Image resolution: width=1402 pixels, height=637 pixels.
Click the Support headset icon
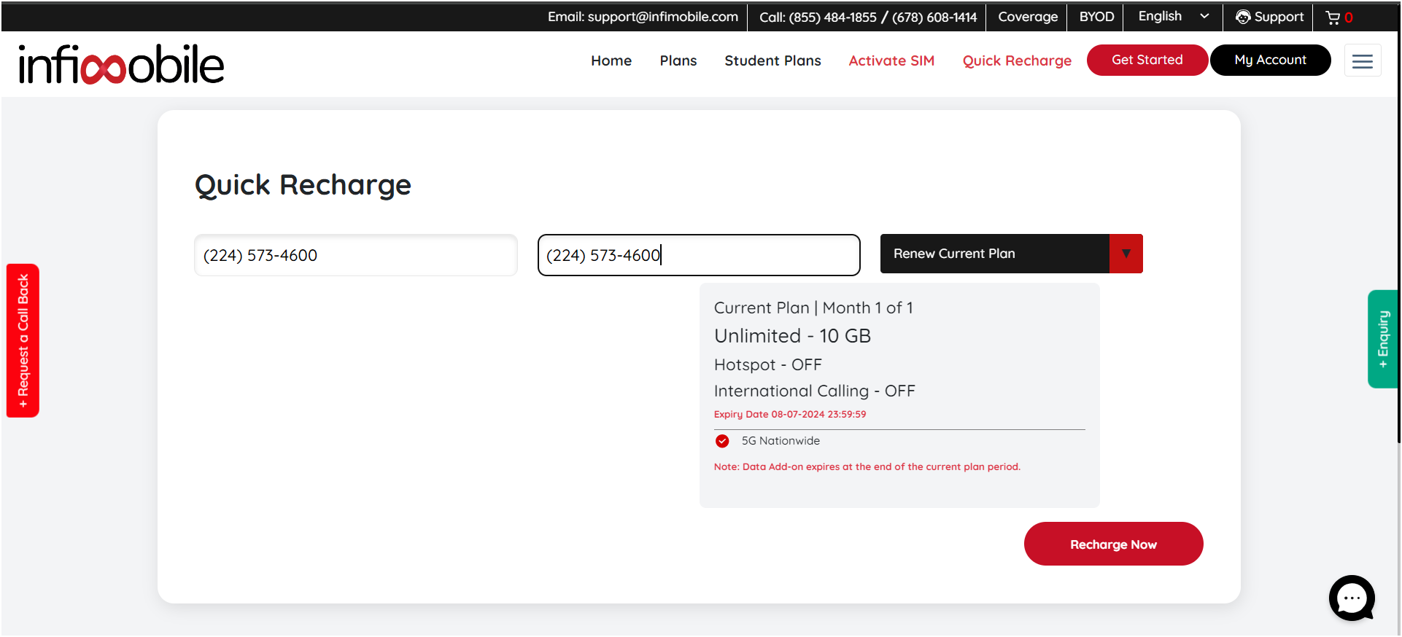[1243, 17]
